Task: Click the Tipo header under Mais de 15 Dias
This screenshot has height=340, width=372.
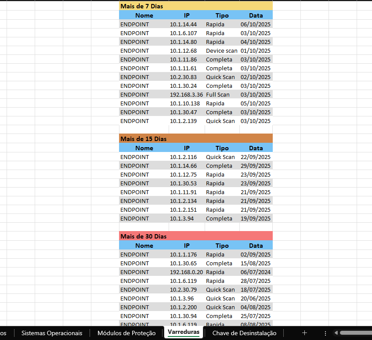Action: pos(222,148)
